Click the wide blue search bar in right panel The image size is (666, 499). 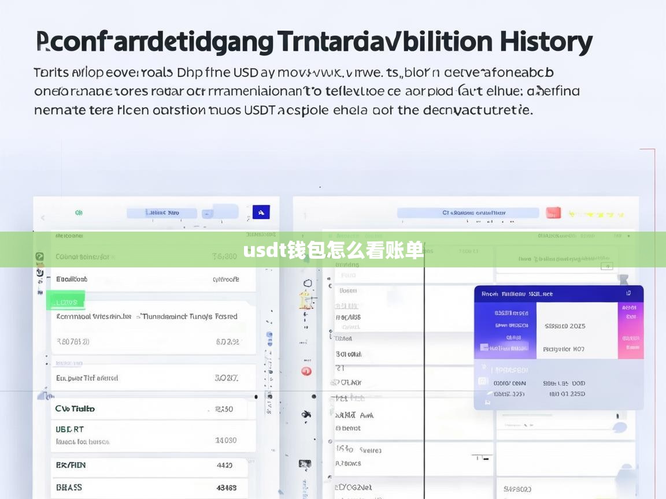(467, 213)
